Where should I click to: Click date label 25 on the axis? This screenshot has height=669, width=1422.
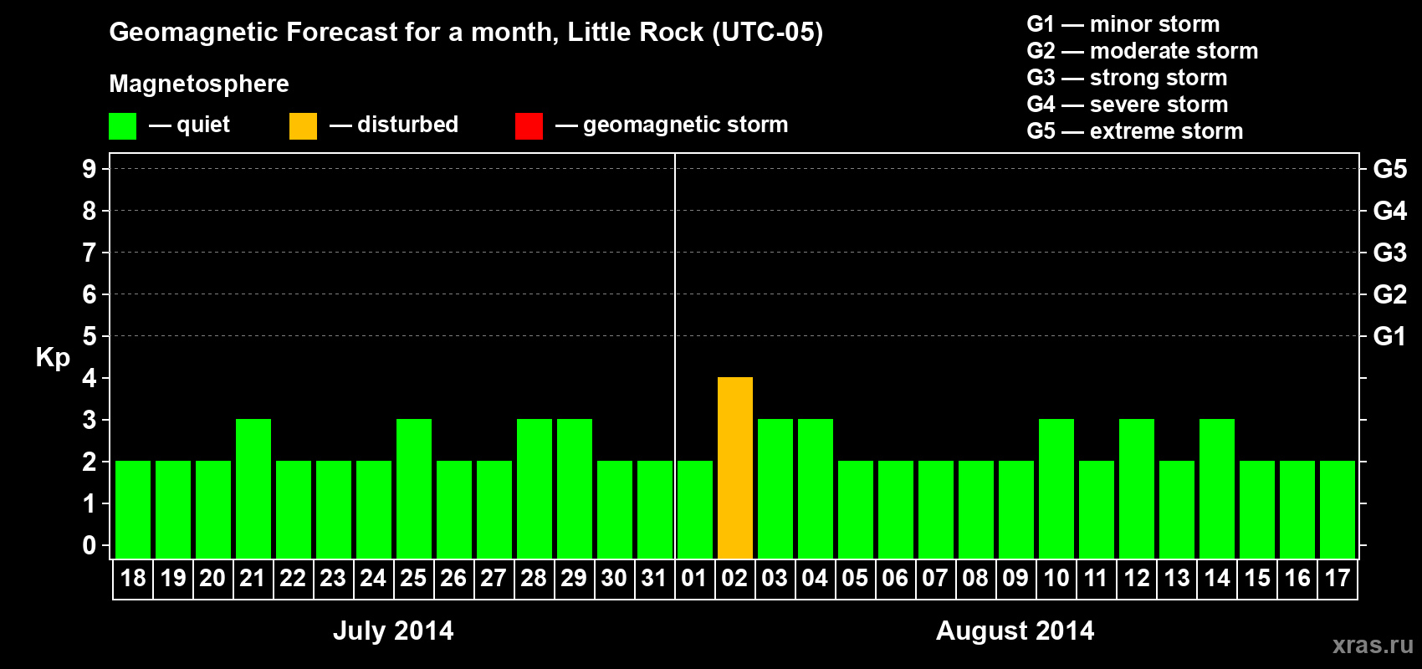413,579
